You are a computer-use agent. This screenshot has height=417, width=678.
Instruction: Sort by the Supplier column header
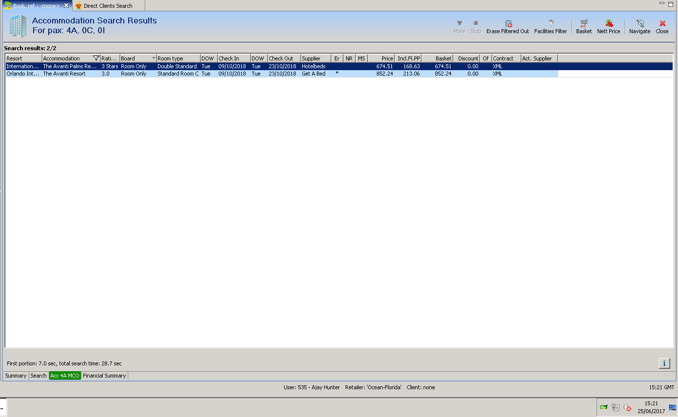coord(316,58)
